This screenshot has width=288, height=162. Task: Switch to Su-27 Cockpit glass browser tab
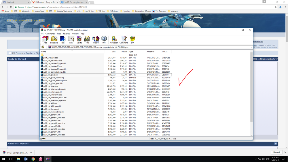tap(74, 2)
